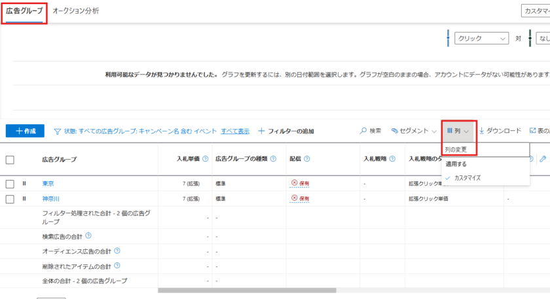Switch to the オークション分析 tab
The image size is (550, 299).
[75, 11]
